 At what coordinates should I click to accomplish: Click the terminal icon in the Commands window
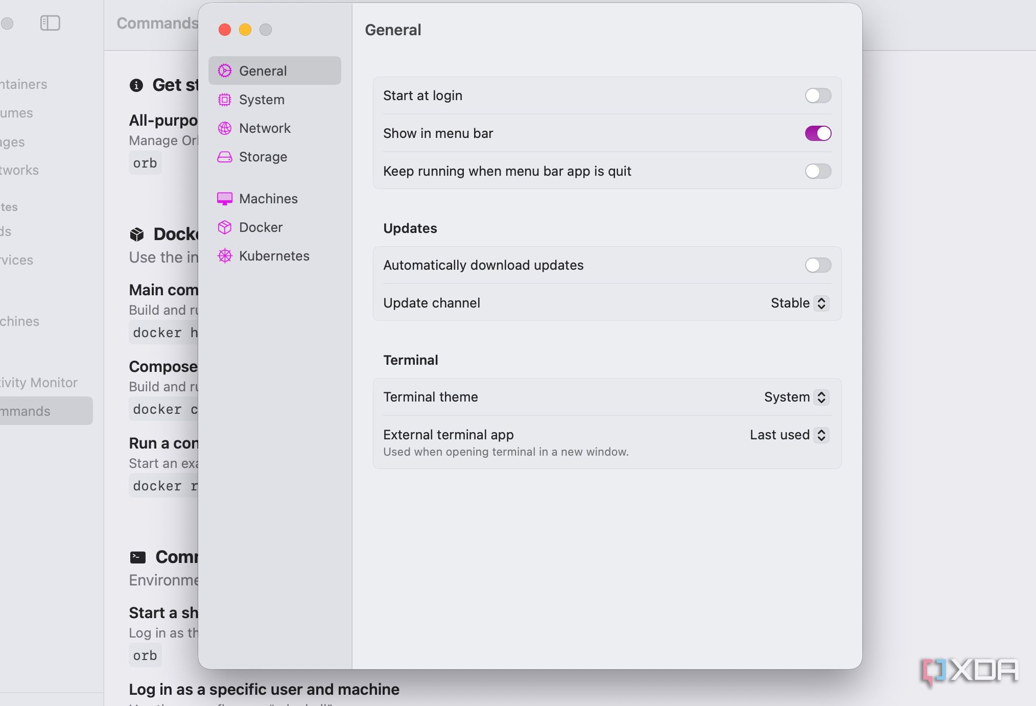138,557
